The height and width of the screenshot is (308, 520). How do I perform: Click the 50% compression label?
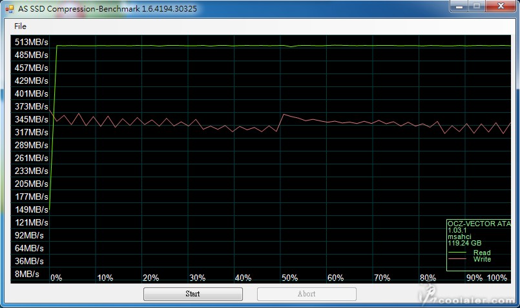click(289, 278)
